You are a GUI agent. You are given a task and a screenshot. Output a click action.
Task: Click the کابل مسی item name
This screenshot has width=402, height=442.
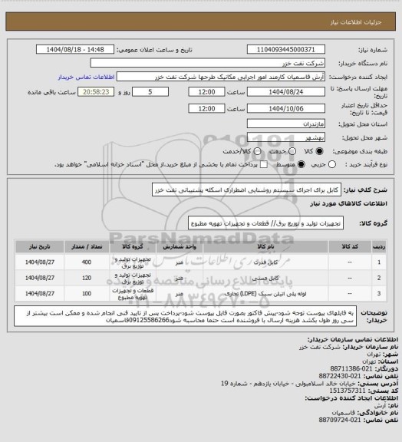(x=265, y=279)
